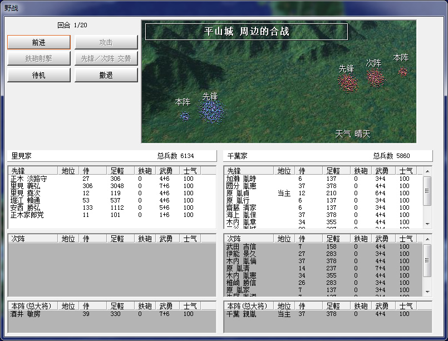This screenshot has width=448, height=341.
Task: Click the 平山城 周边的合战 battle title
Action: click(247, 31)
